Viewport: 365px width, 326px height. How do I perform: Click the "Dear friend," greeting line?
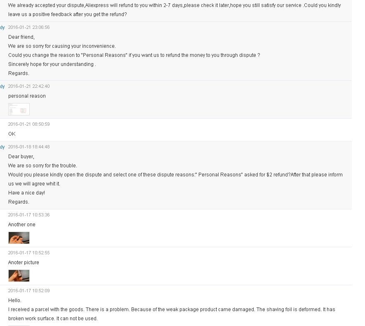tap(21, 37)
